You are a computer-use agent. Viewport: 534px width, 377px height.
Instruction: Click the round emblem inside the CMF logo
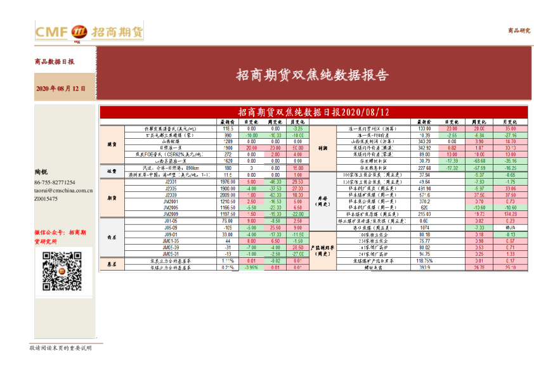point(80,32)
